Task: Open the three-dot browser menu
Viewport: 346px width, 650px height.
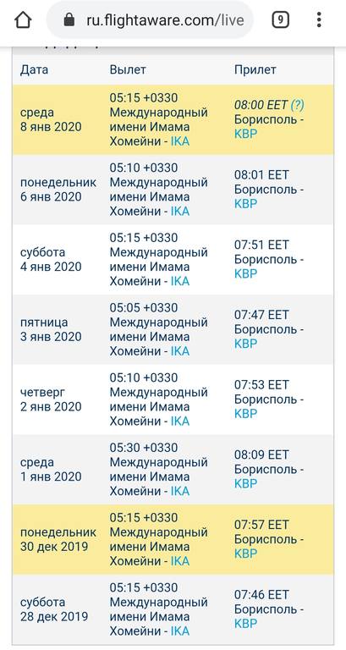Action: [319, 19]
